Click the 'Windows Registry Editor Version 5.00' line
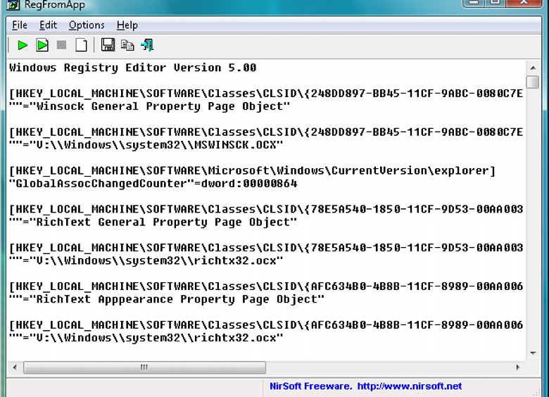 click(x=132, y=68)
